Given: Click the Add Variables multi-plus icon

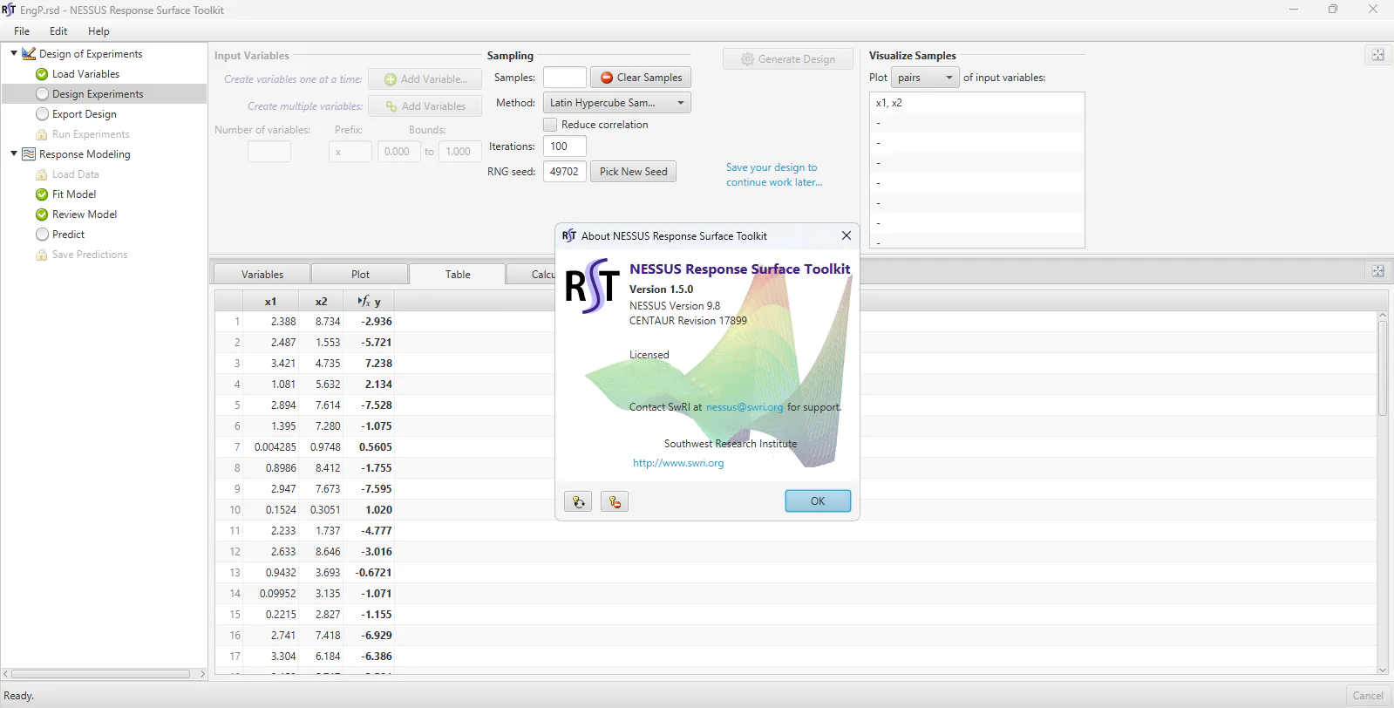Looking at the screenshot, I should 391,106.
